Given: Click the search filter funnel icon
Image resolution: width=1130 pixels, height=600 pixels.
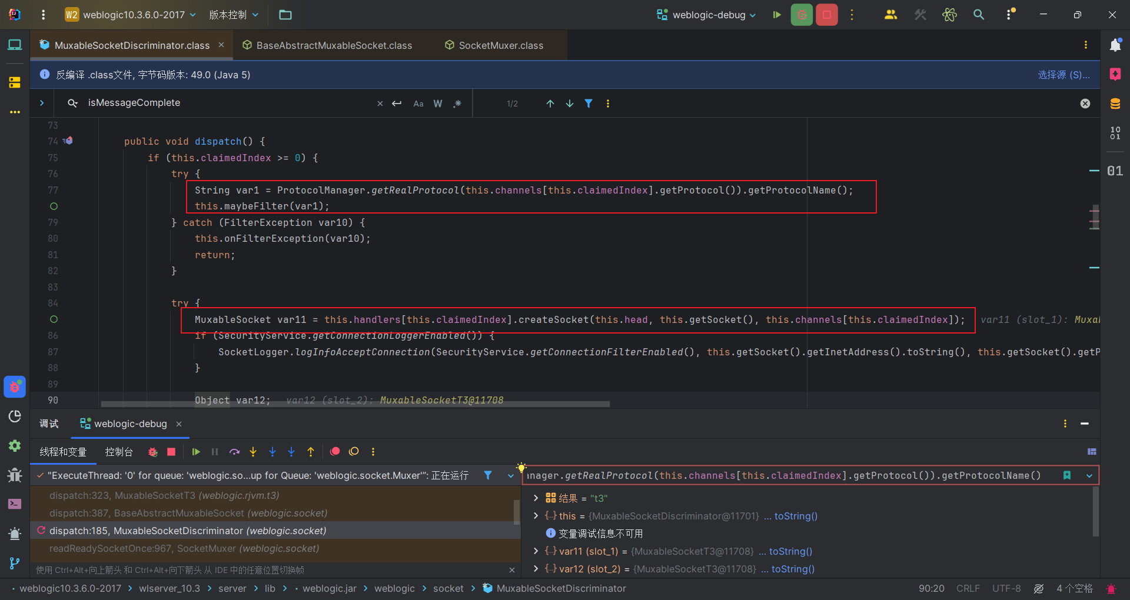Looking at the screenshot, I should click(x=589, y=104).
